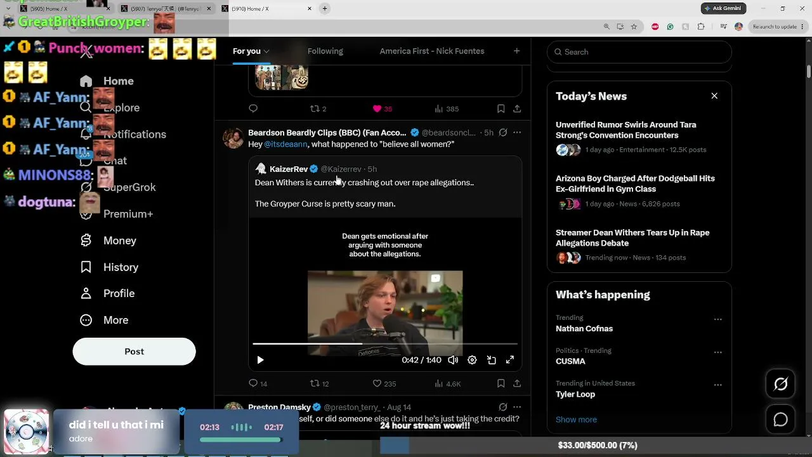Open Beardson Beardly Clips profile avatar
812x457 pixels.
point(233,138)
